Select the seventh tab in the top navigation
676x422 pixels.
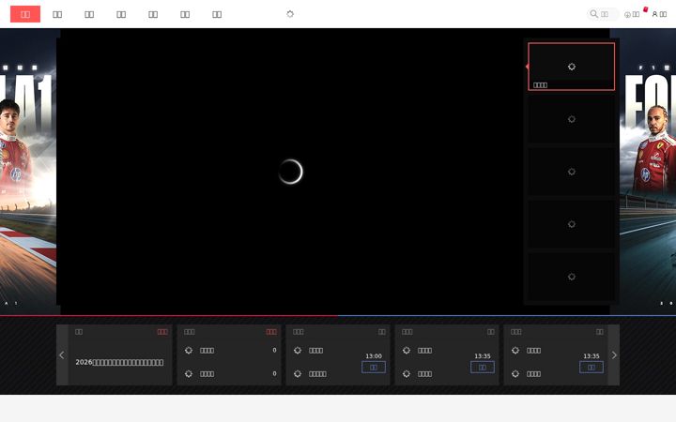(217, 14)
